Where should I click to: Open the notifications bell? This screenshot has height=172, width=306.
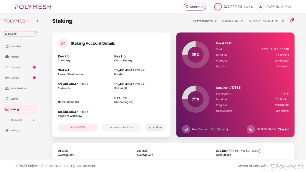(x=291, y=21)
